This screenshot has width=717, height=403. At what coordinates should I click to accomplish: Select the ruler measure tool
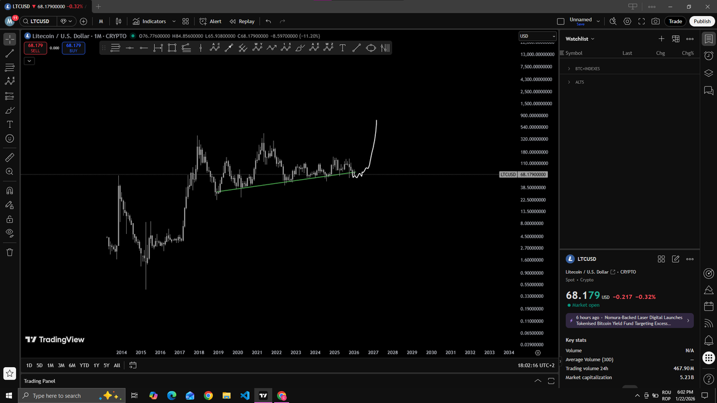pos(10,158)
